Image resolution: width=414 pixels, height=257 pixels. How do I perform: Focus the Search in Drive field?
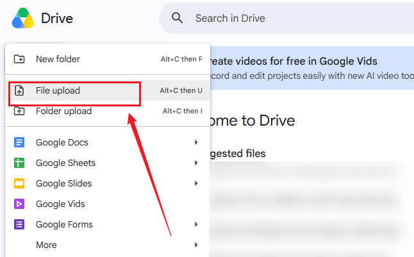click(x=286, y=18)
